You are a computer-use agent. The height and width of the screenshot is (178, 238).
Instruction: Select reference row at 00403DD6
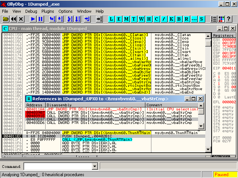(112, 122)
